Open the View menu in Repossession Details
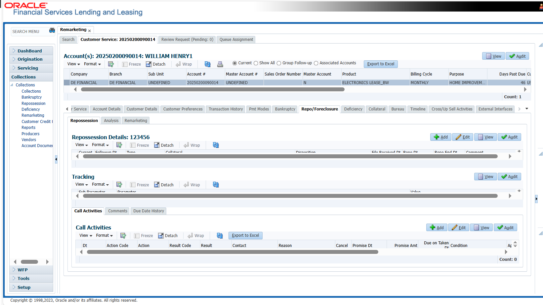 (81, 145)
